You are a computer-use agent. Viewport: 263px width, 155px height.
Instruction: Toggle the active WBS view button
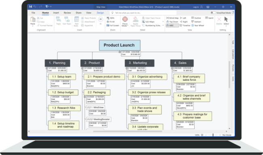(x=172, y=26)
